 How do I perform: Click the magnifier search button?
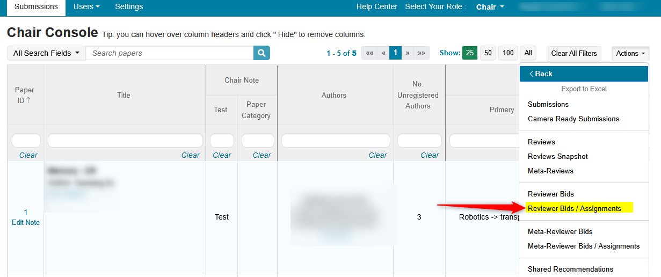262,53
